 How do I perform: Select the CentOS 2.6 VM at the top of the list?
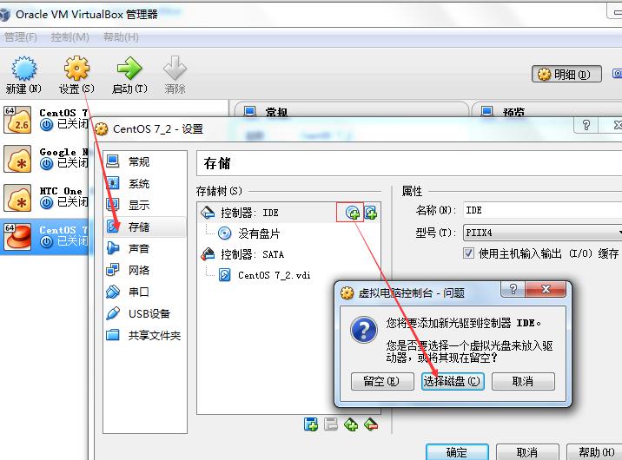[x=45, y=120]
